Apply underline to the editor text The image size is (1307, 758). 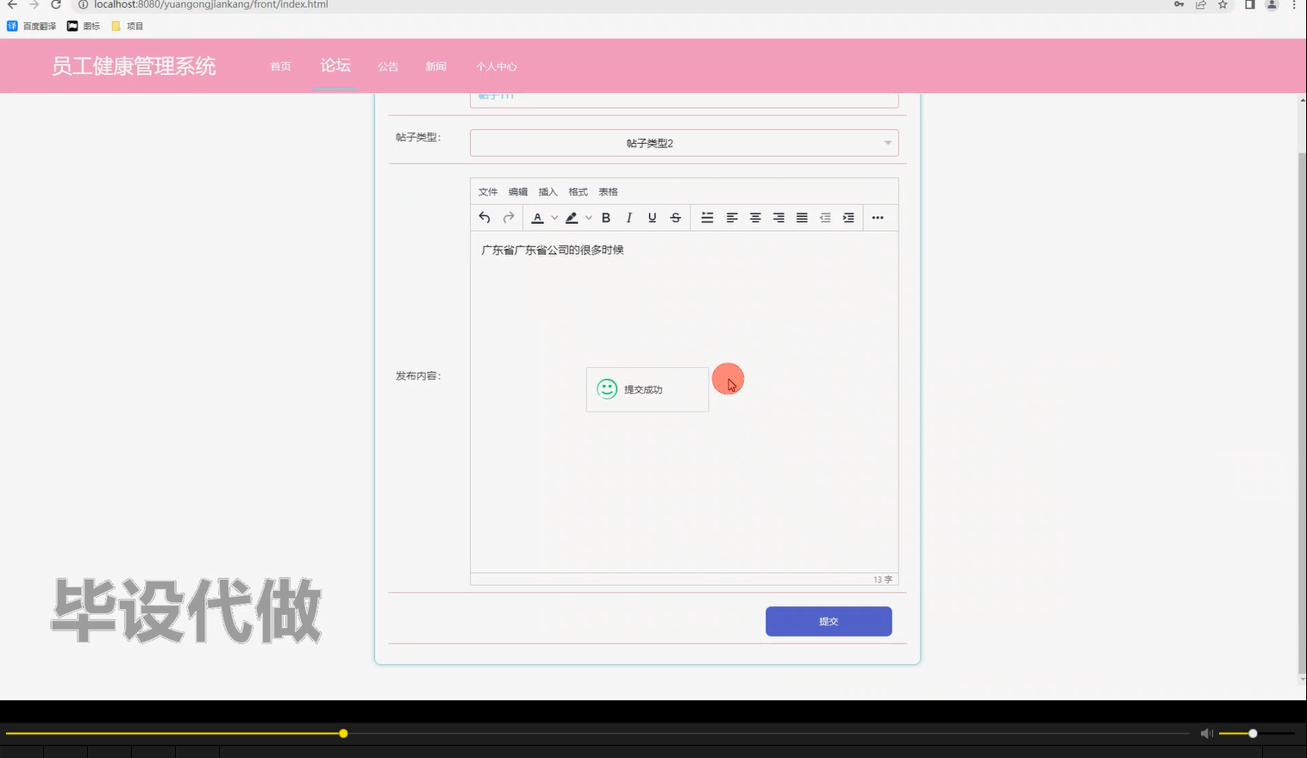coord(652,217)
